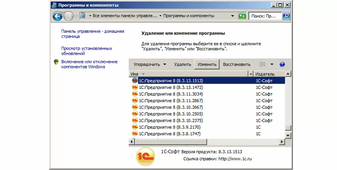Click the magnifier search icon

point(286,16)
